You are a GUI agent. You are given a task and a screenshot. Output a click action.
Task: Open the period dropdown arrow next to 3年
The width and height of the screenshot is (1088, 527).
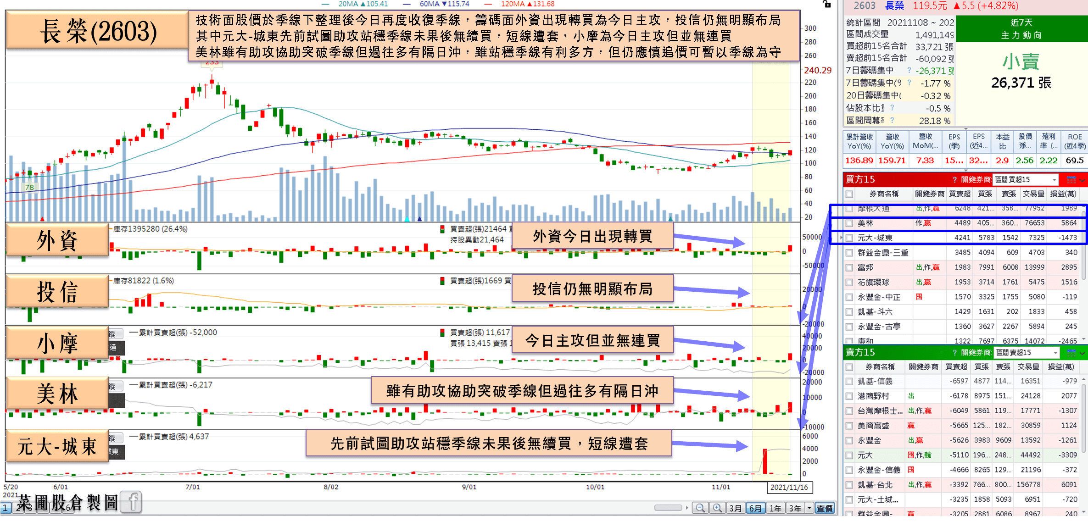click(809, 508)
